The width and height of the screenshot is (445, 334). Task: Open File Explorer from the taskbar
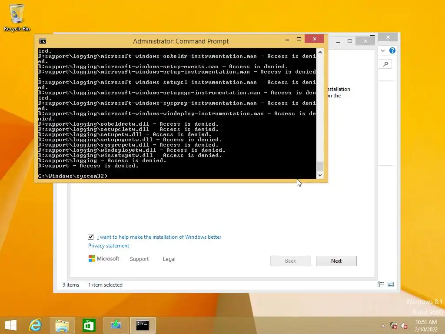pyautogui.click(x=62, y=325)
